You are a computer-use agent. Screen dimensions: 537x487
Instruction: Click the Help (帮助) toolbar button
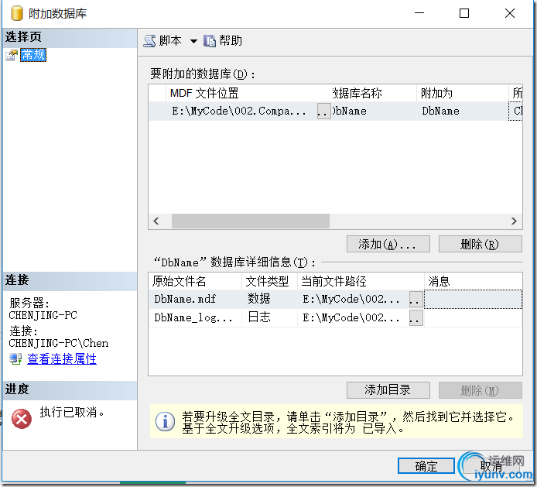point(223,41)
